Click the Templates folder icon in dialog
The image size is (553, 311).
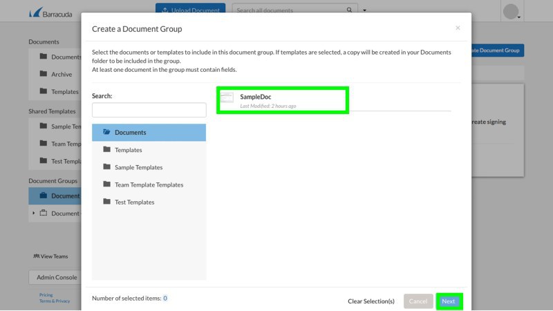coord(106,150)
